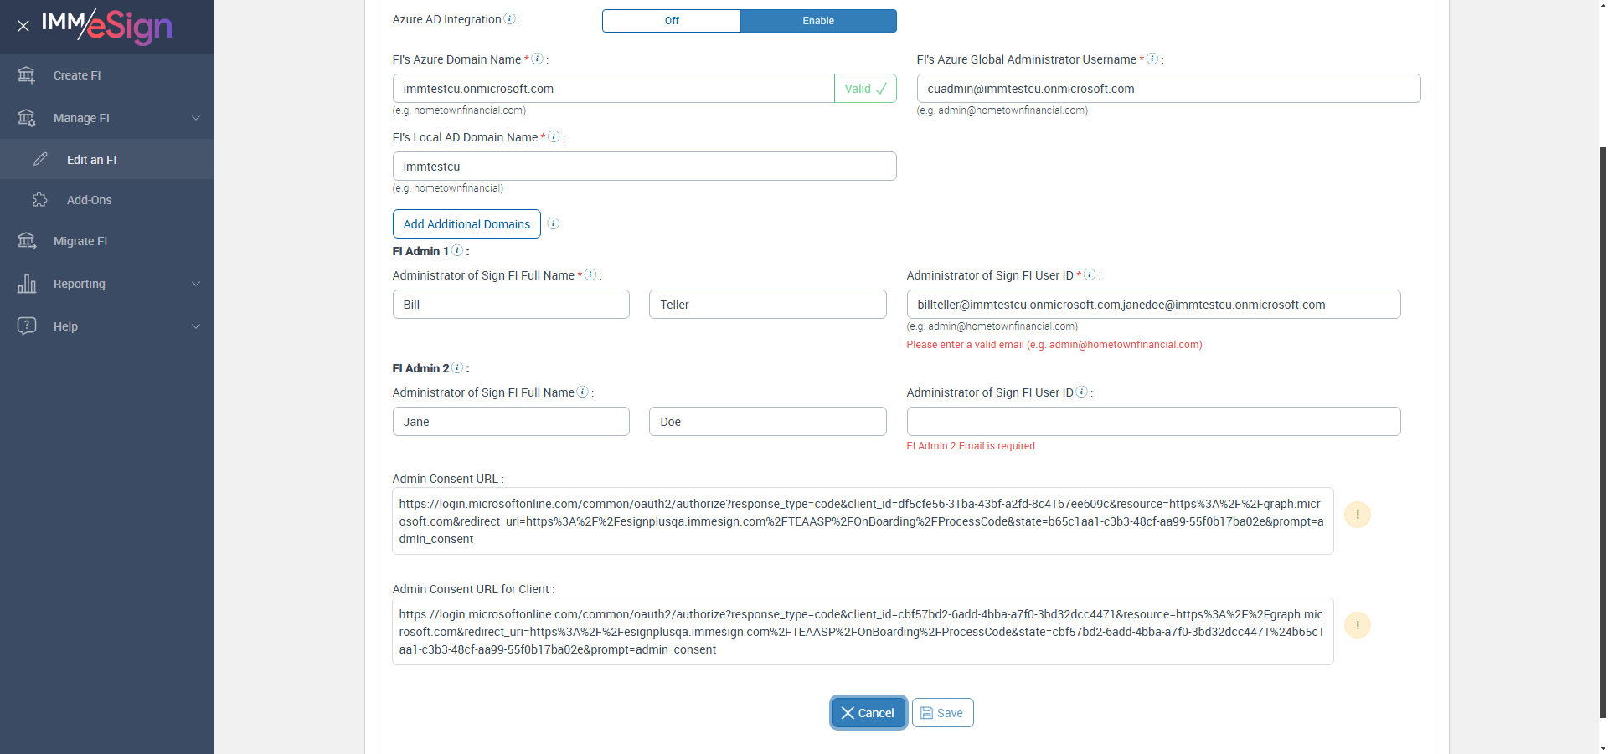Screen dimensions: 1608x754
Task: Close the sidebar with the X icon
Action: pyautogui.click(x=23, y=26)
